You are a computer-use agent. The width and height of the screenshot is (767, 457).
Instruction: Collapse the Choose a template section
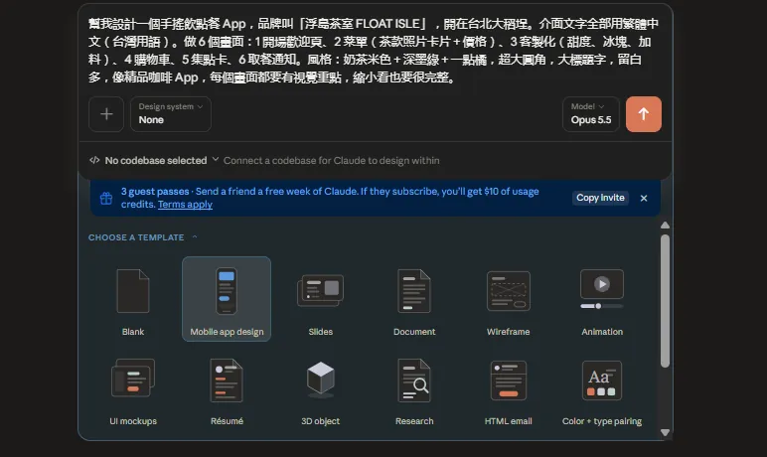143,237
